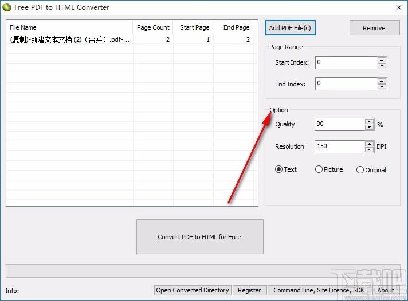Decrease Start Index with down arrow
This screenshot has width=408, height=301.
[x=382, y=65]
